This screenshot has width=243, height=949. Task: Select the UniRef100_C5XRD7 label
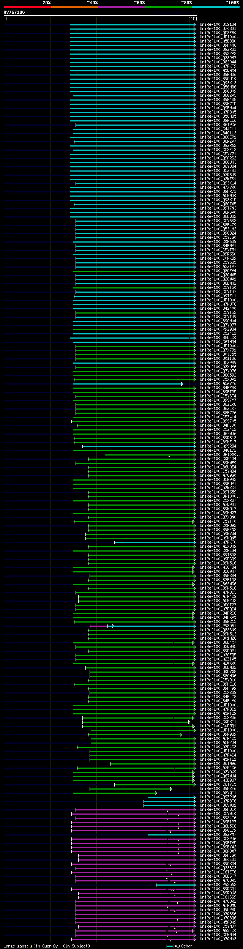tap(218, 501)
